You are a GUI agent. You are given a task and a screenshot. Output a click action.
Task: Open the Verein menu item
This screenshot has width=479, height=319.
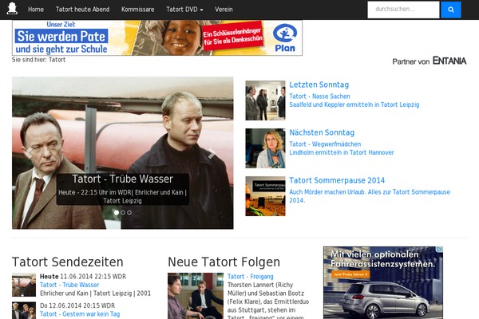click(224, 10)
